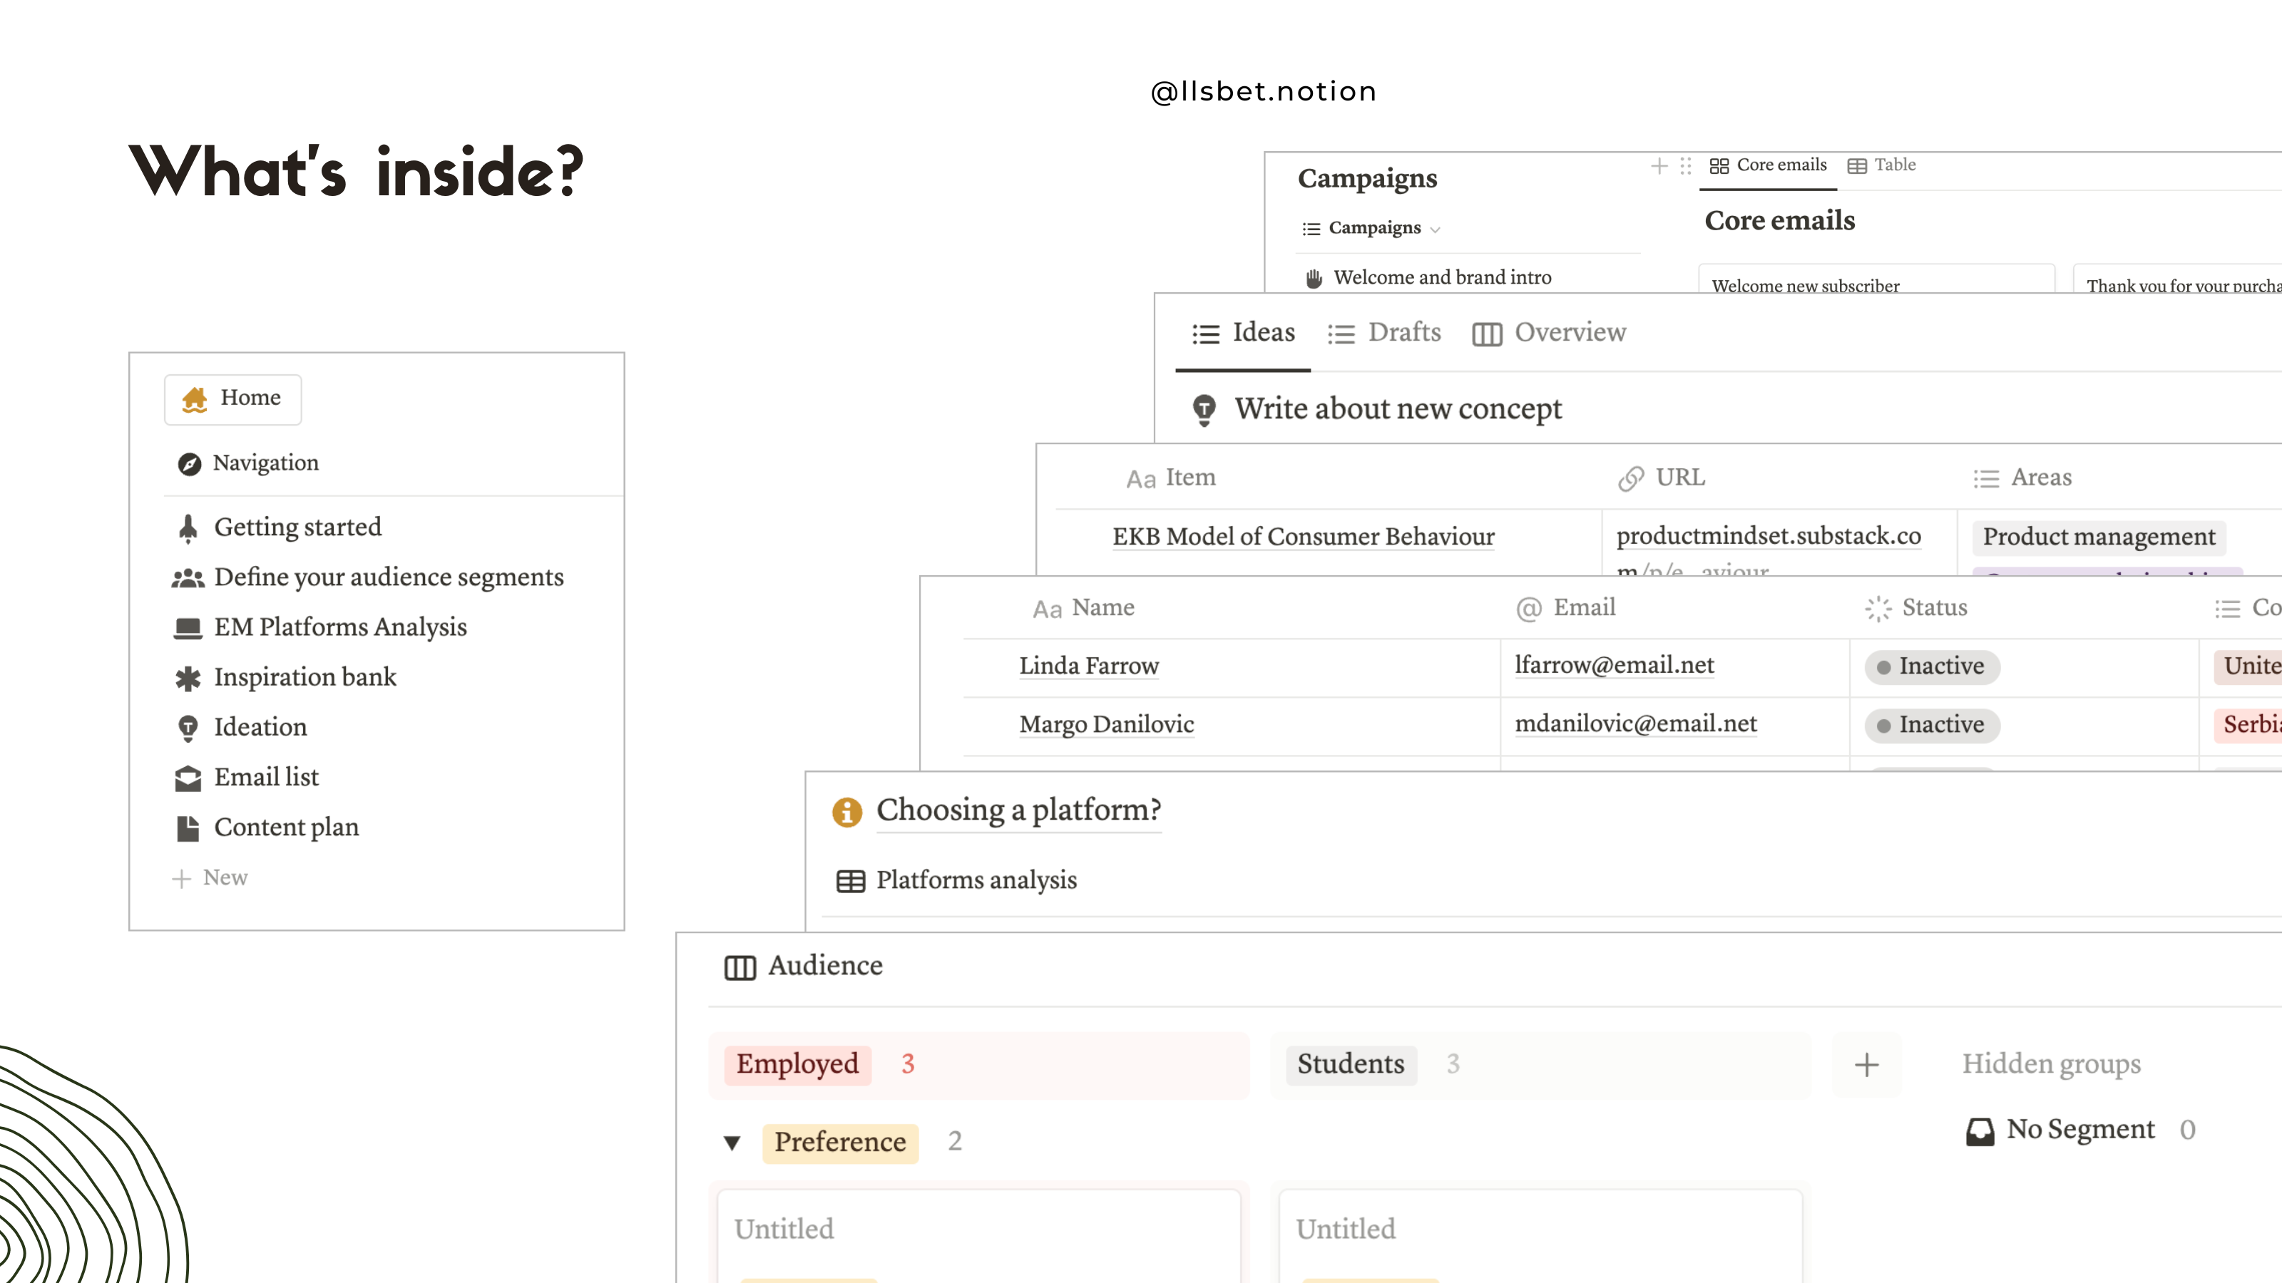The height and width of the screenshot is (1283, 2282).
Task: Click the Navigation compass icon
Action: pyautogui.click(x=190, y=464)
